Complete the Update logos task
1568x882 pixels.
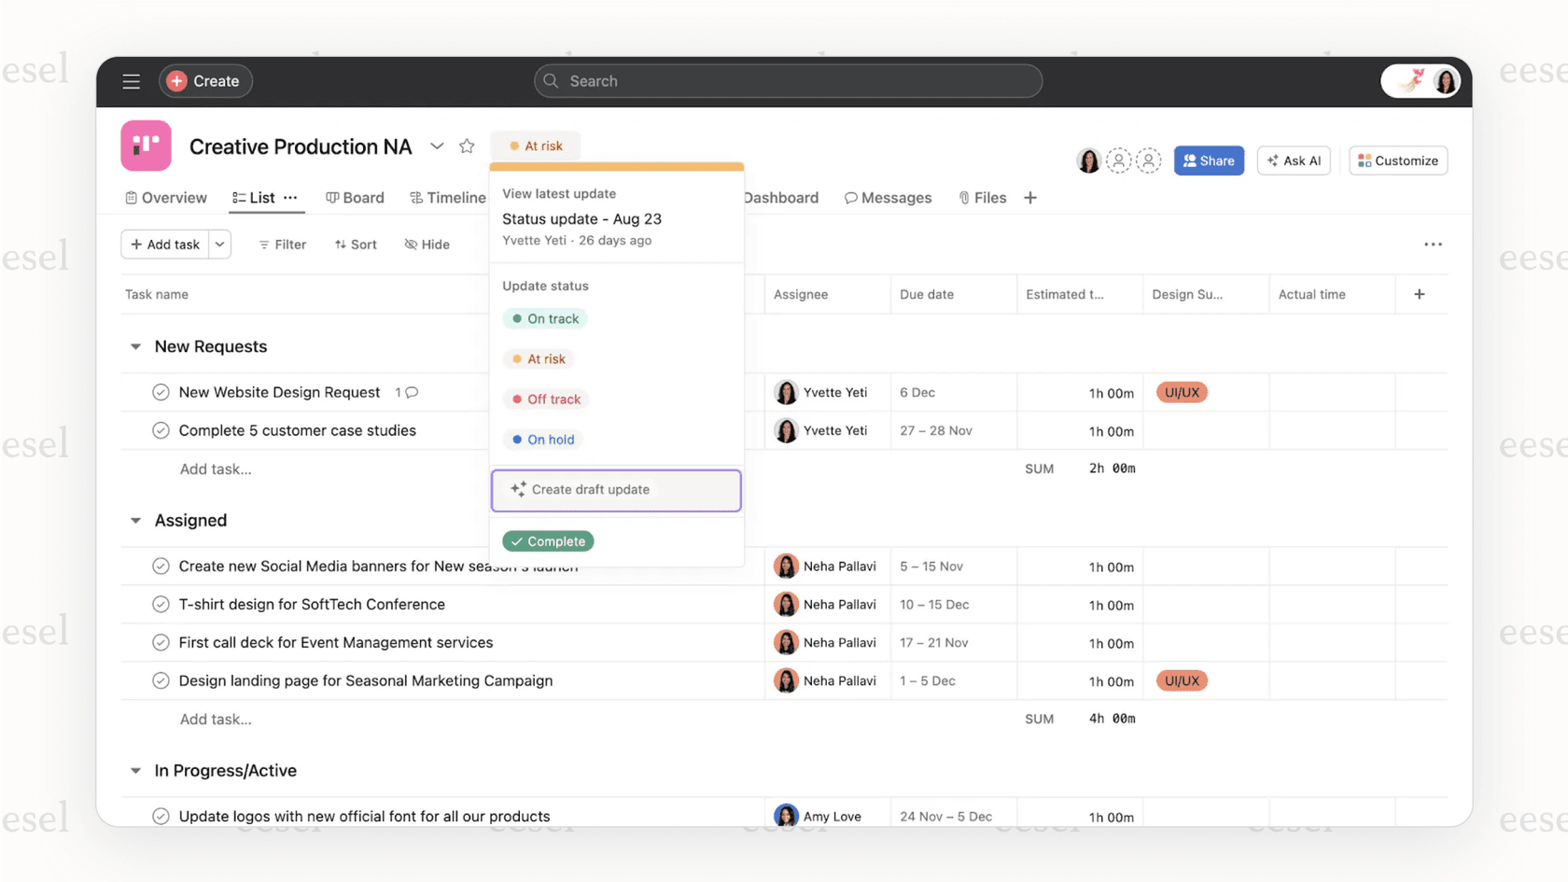pyautogui.click(x=160, y=816)
